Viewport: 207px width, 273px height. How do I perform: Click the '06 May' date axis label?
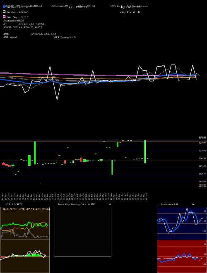(x=147, y=196)
